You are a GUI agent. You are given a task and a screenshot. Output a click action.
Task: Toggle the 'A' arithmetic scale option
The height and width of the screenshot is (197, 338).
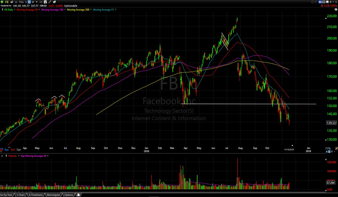(x=327, y=152)
